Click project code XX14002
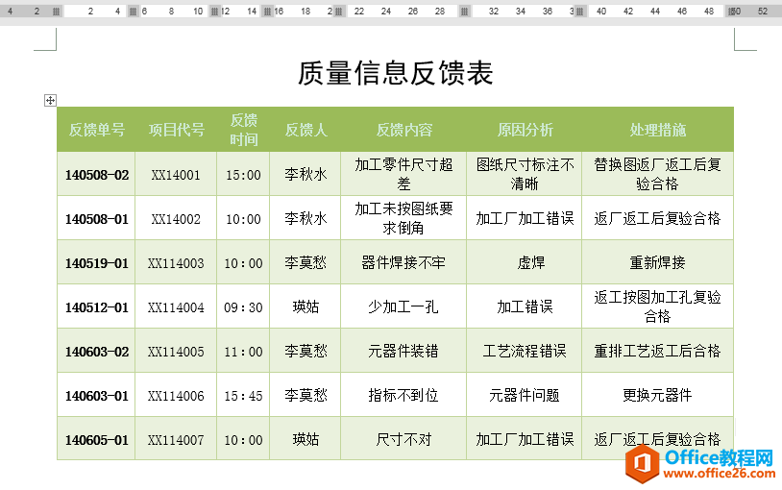This screenshot has height=490, width=782. [x=176, y=218]
